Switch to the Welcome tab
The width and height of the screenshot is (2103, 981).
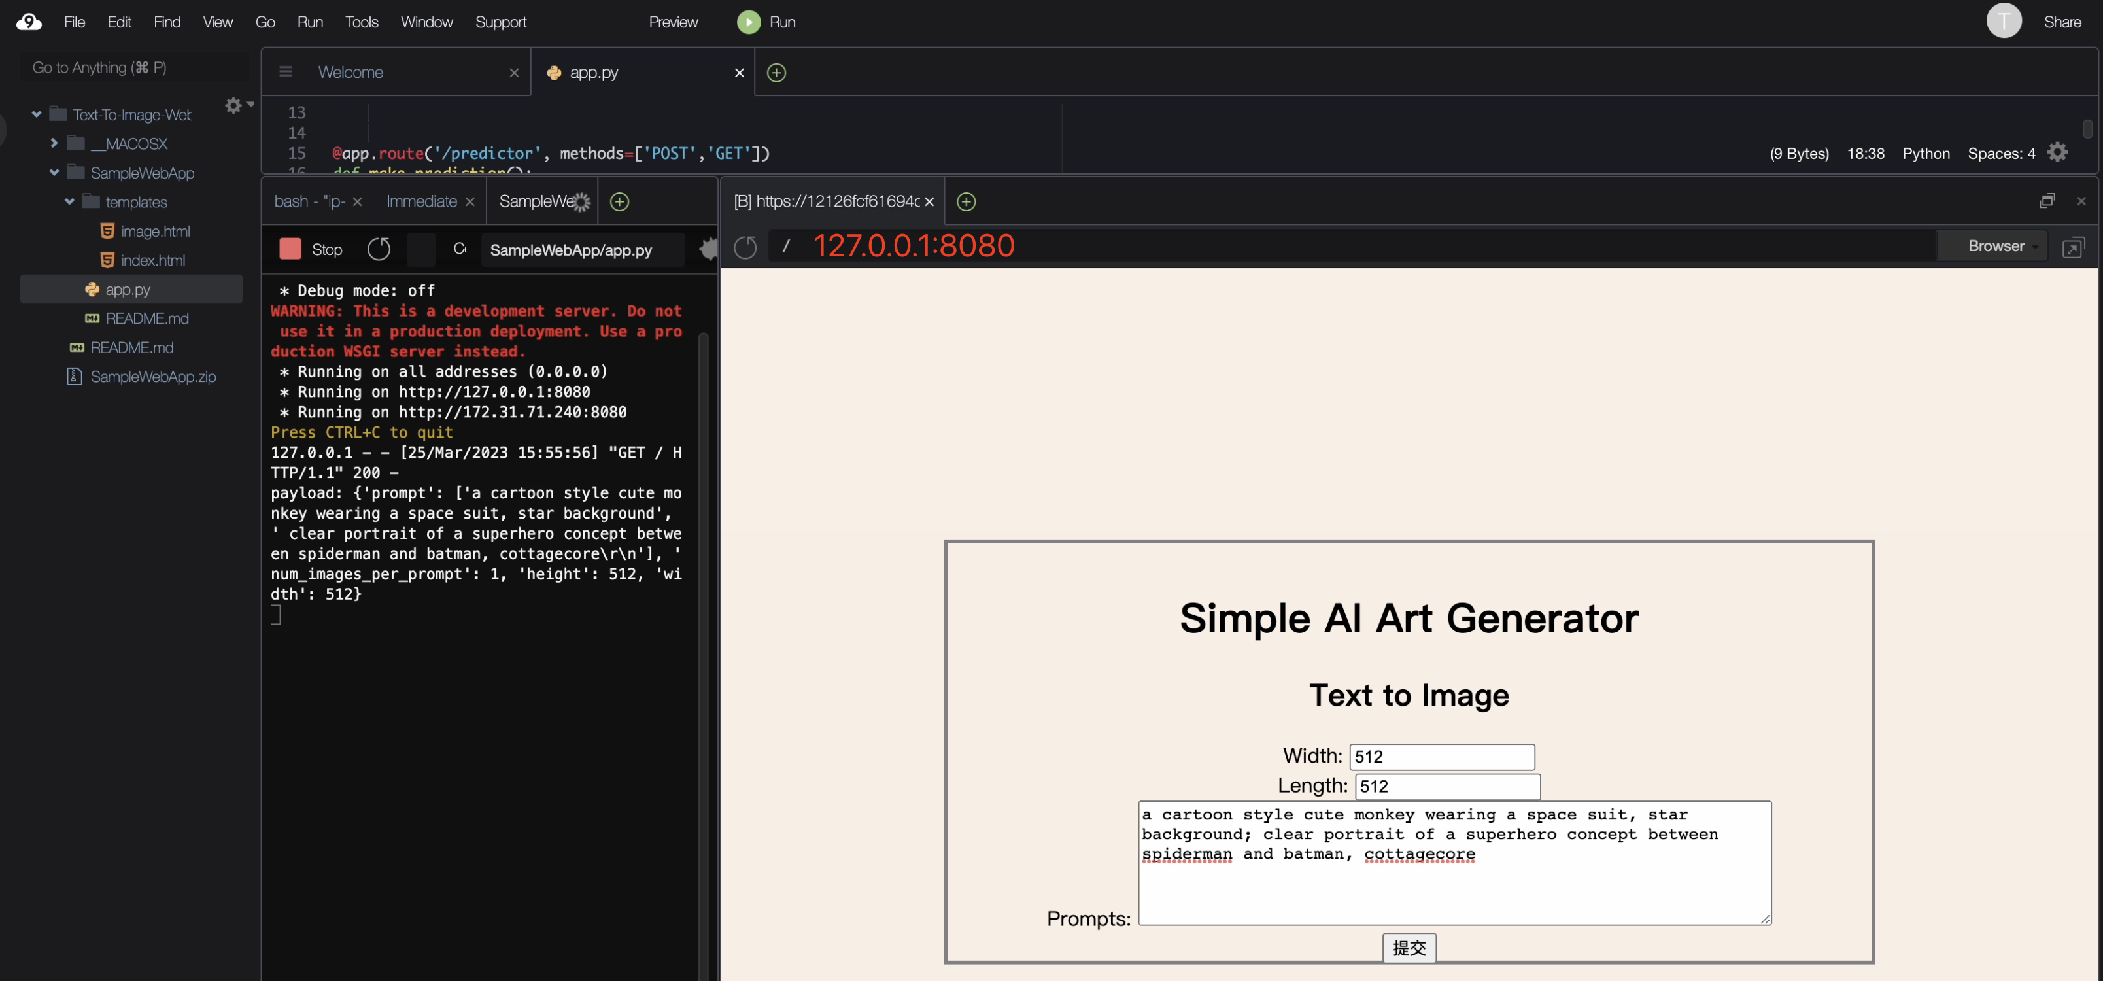pos(350,73)
